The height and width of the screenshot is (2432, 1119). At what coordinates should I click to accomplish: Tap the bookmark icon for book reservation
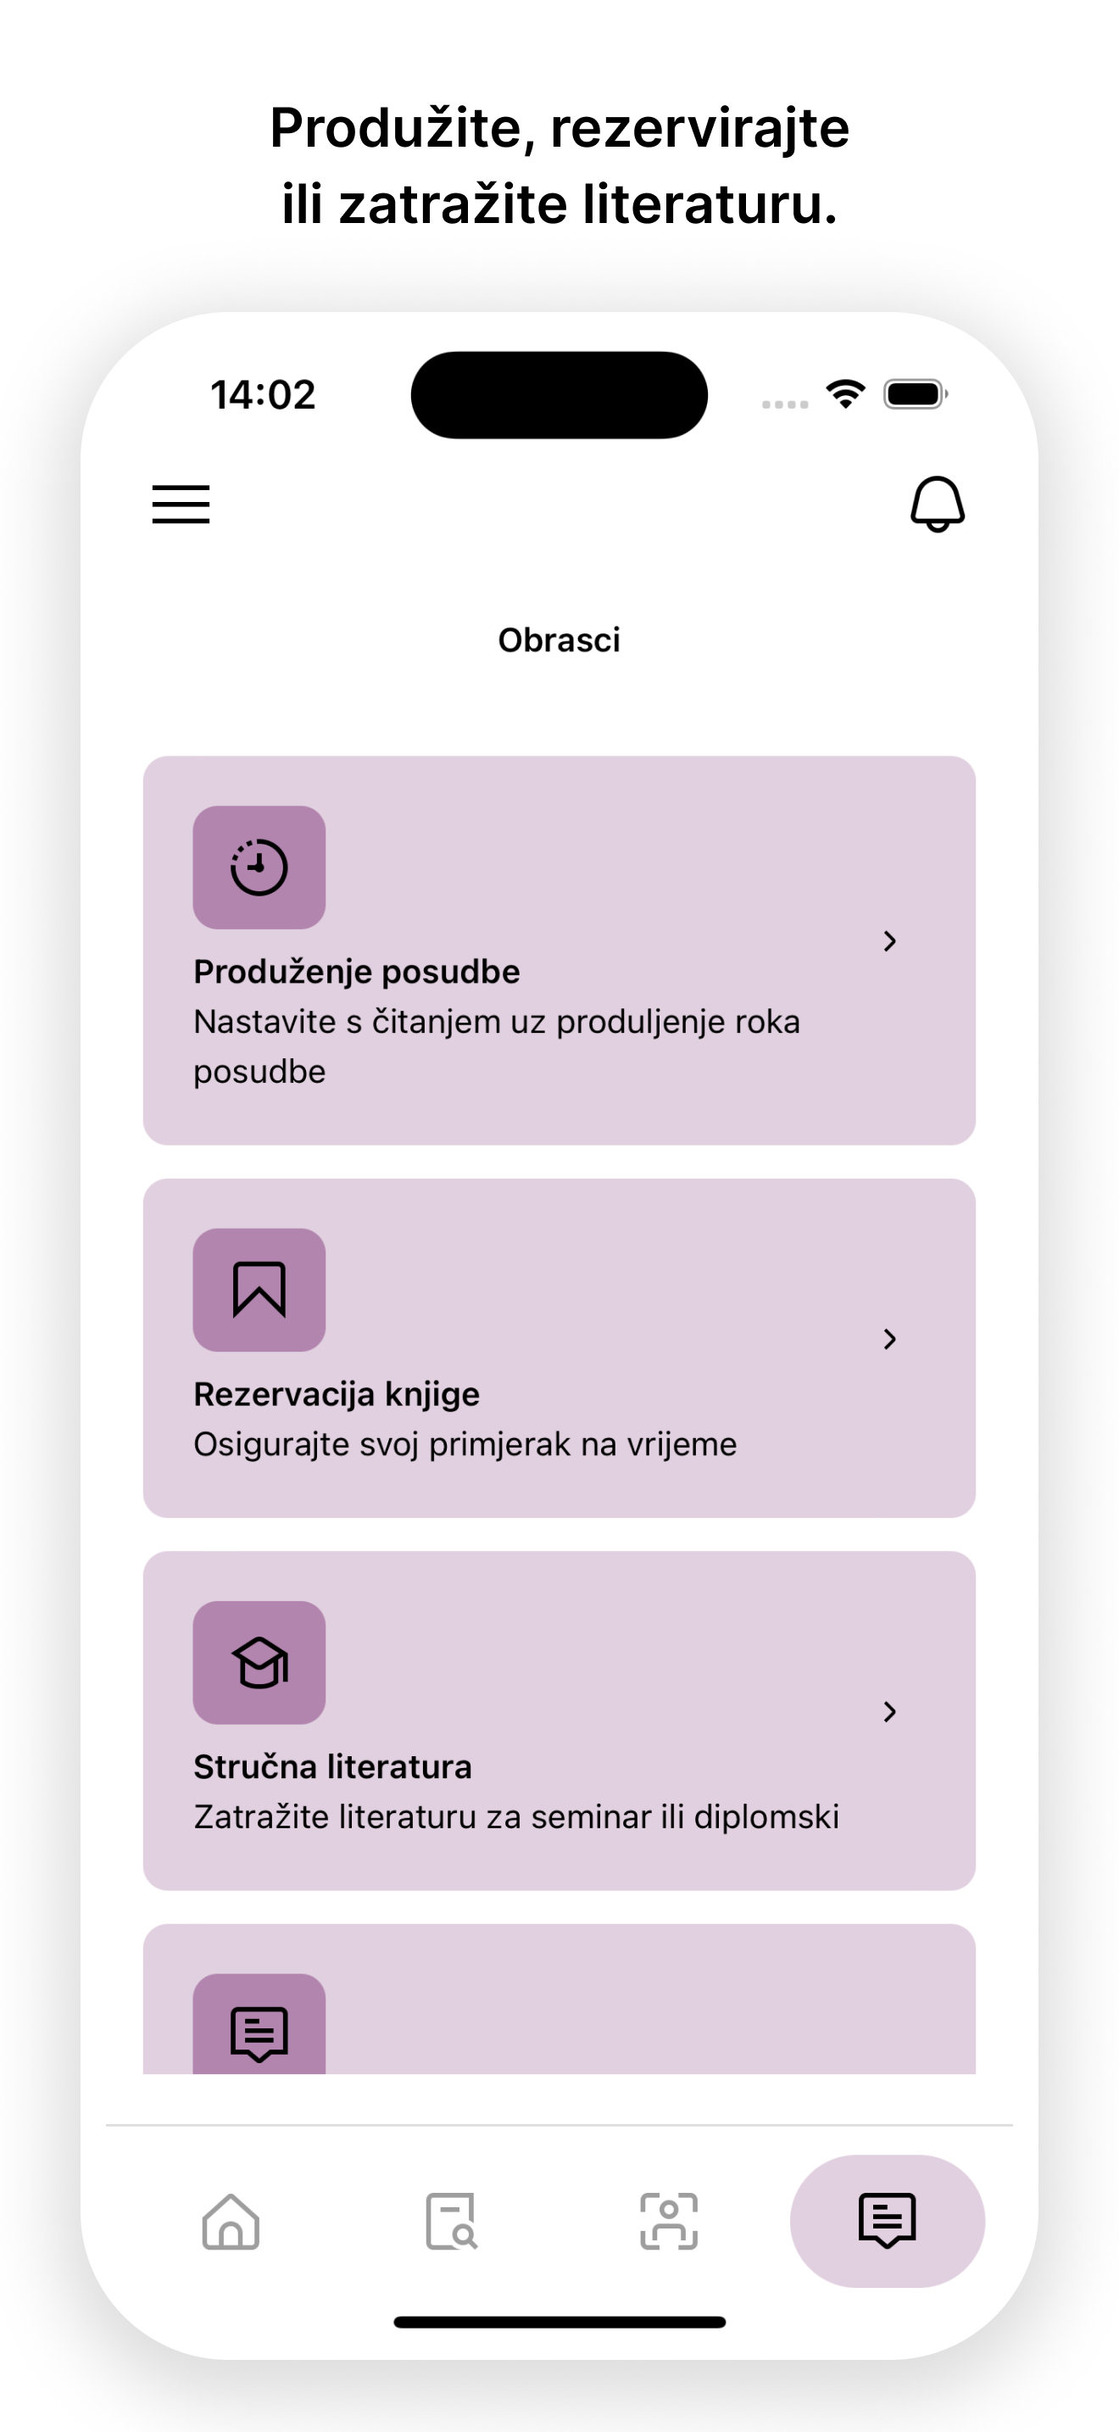pos(259,1290)
